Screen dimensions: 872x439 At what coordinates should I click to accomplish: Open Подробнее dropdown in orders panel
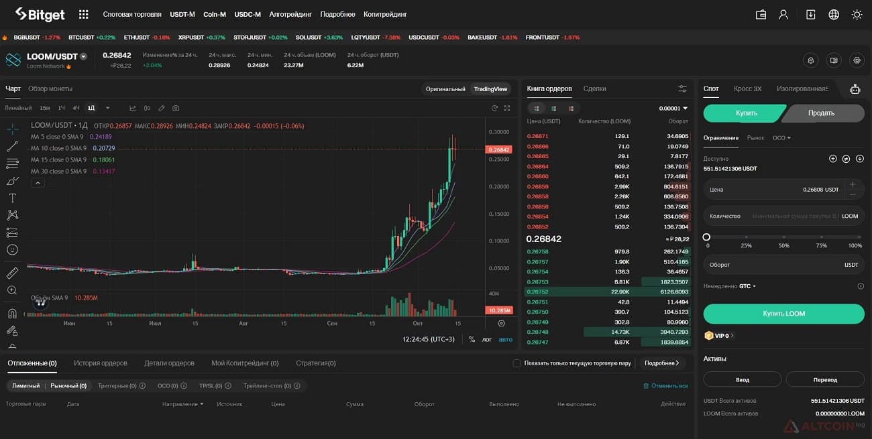(661, 363)
